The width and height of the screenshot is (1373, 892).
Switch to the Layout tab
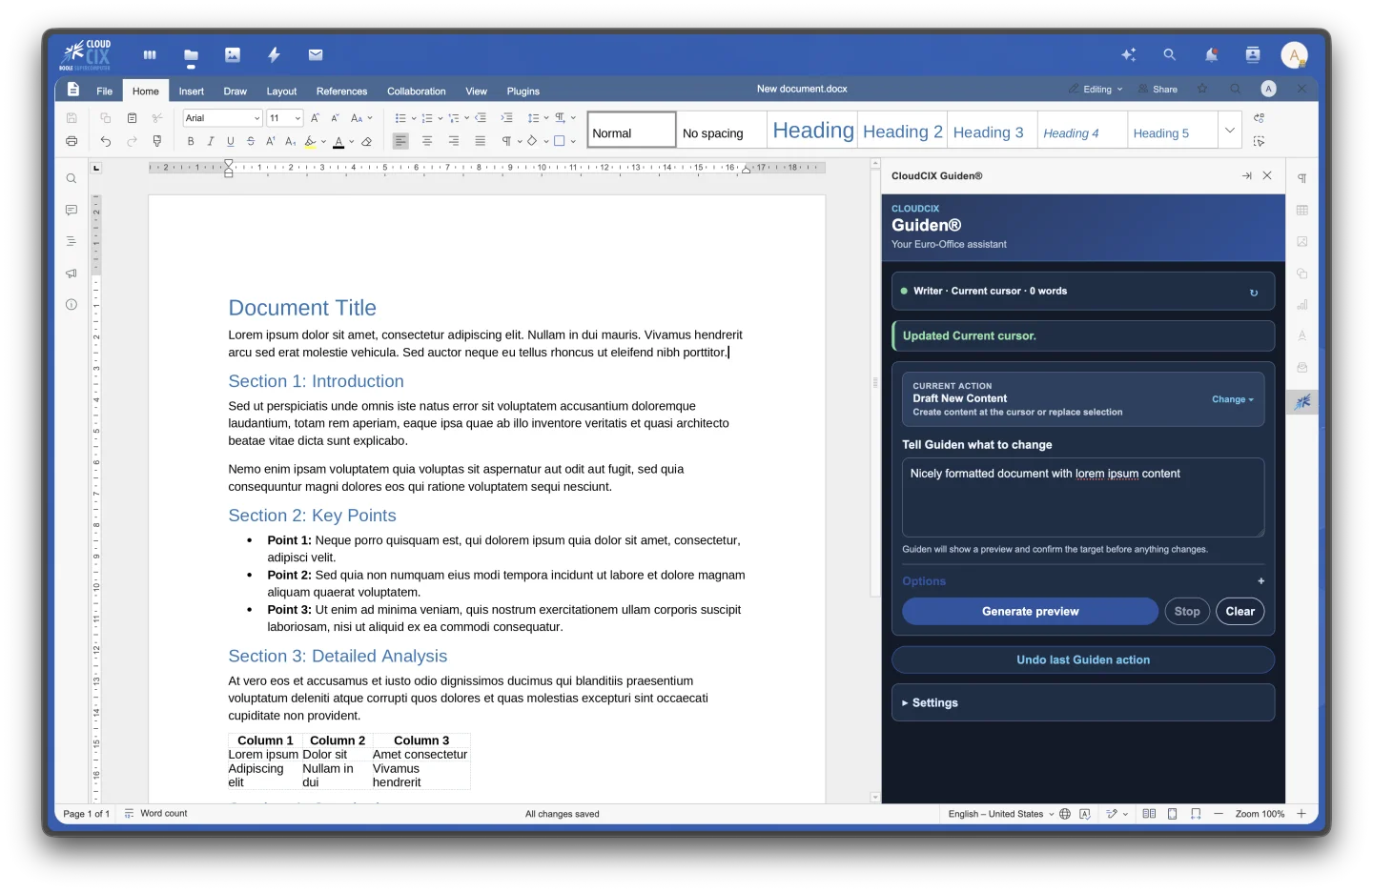coord(281,91)
